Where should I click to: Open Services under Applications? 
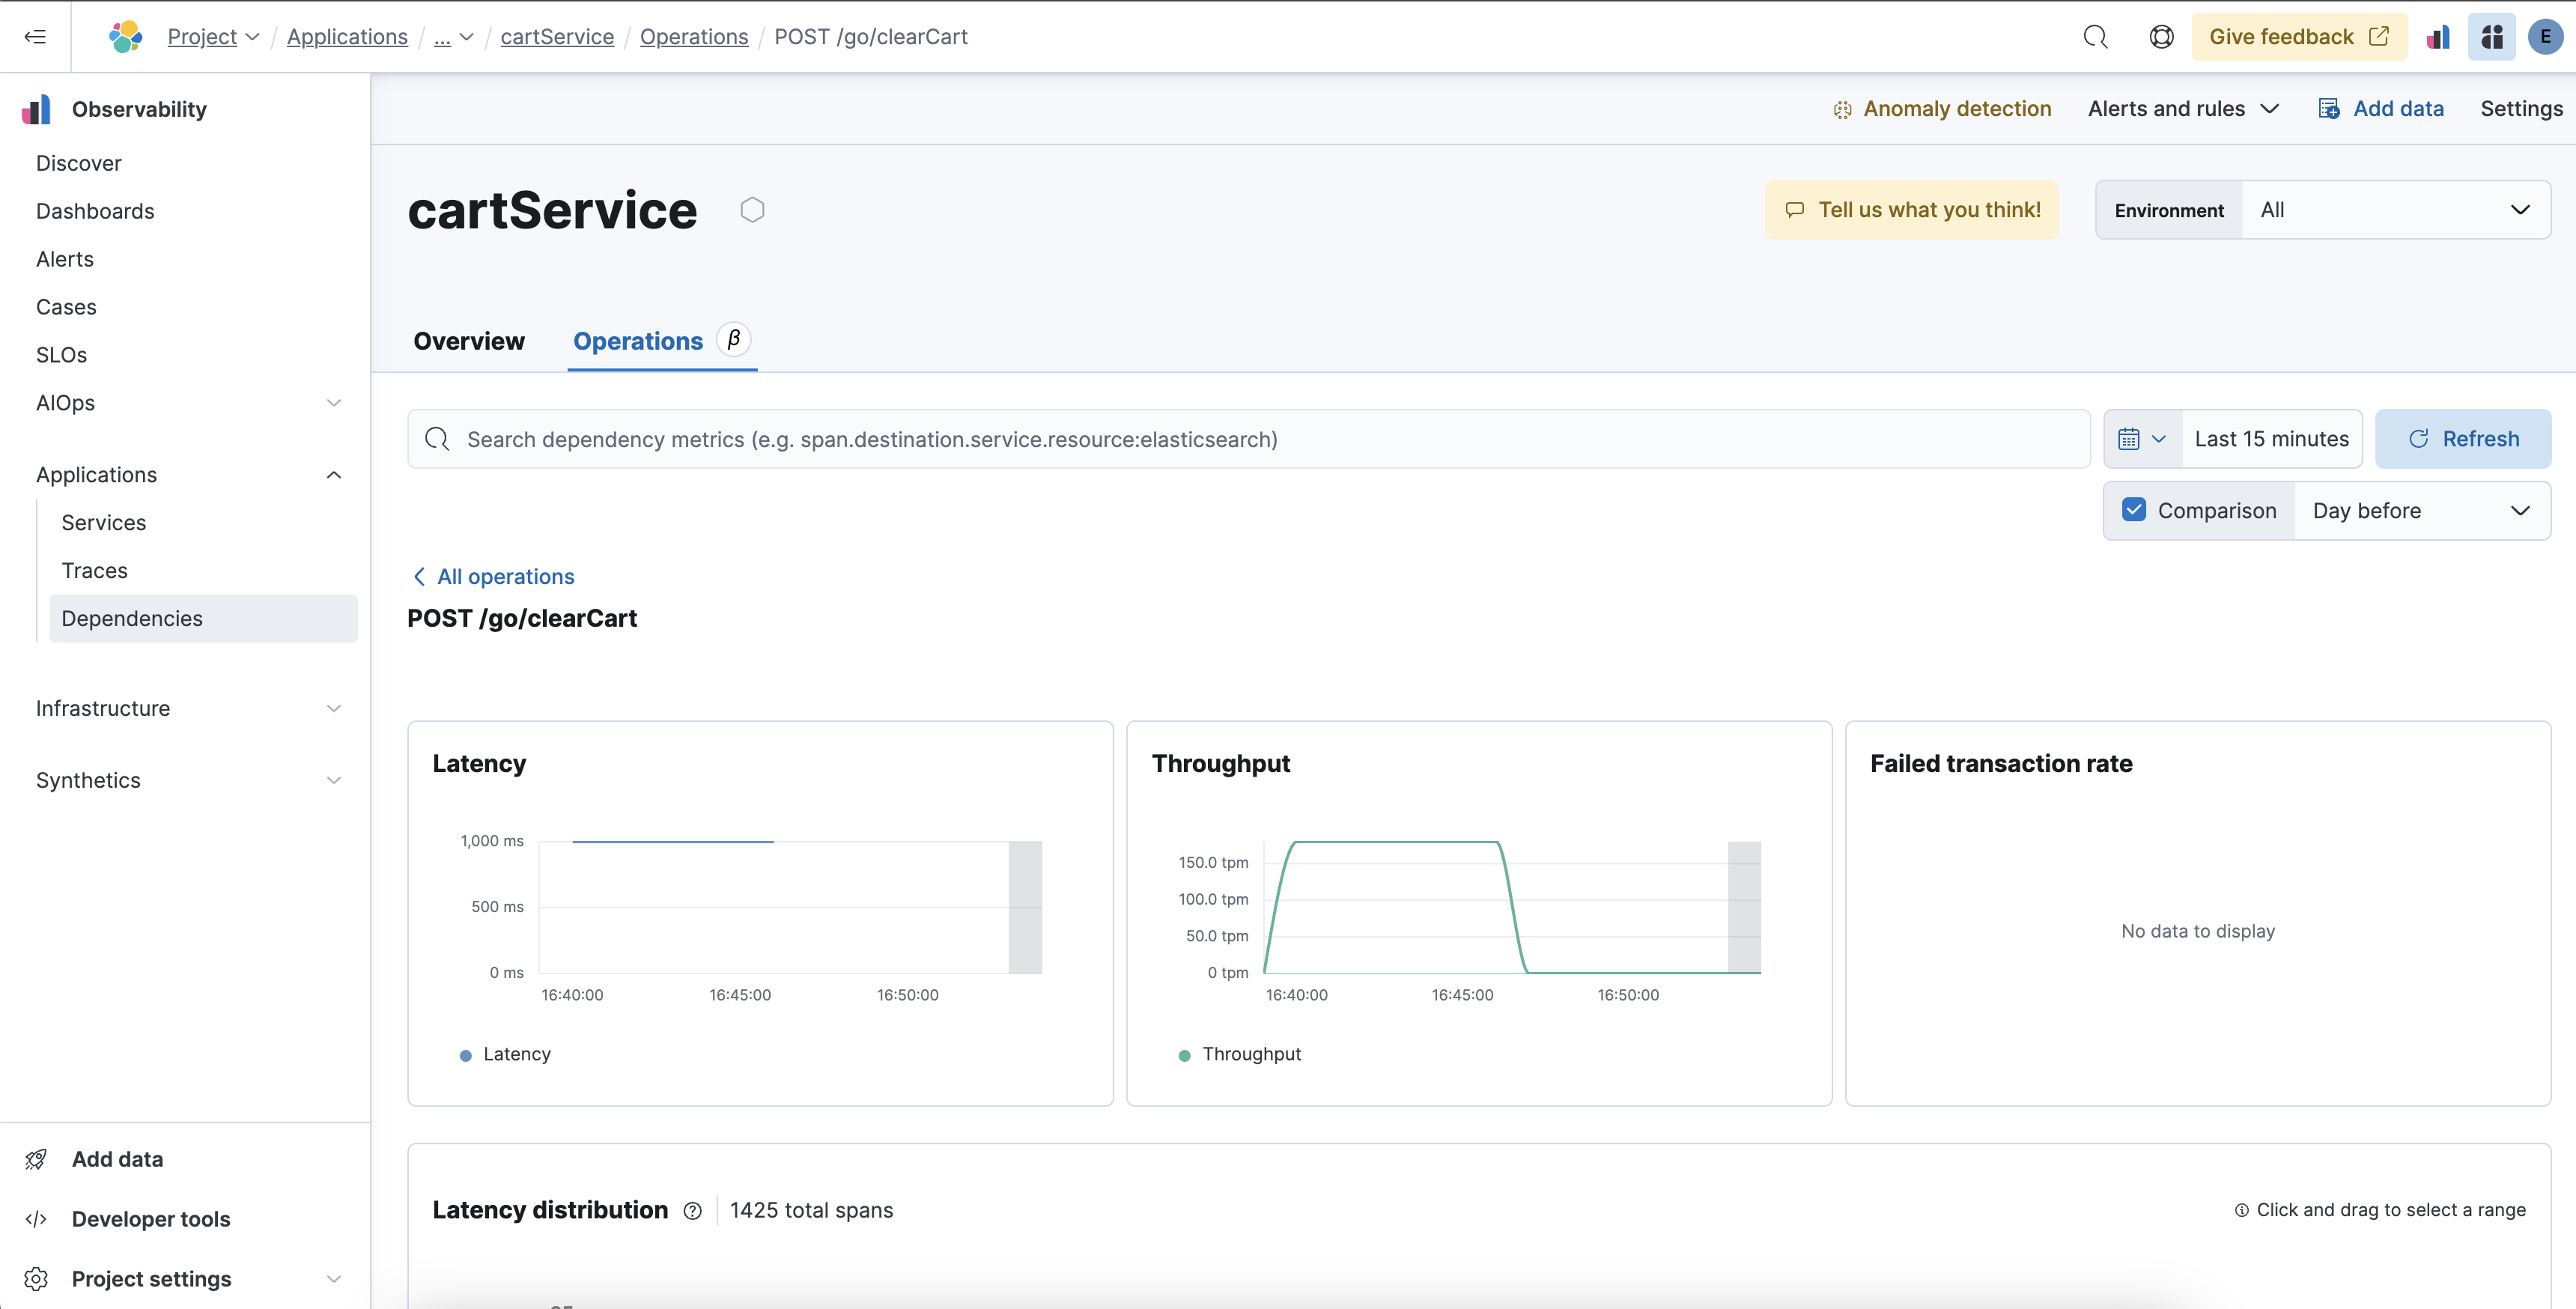104,523
